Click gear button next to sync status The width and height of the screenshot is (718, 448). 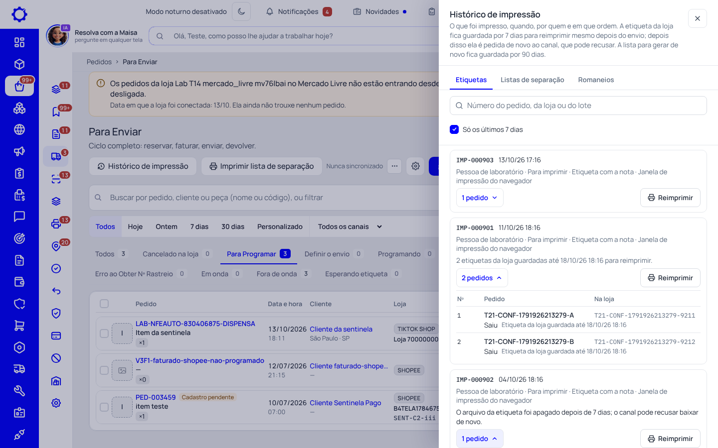tap(415, 166)
